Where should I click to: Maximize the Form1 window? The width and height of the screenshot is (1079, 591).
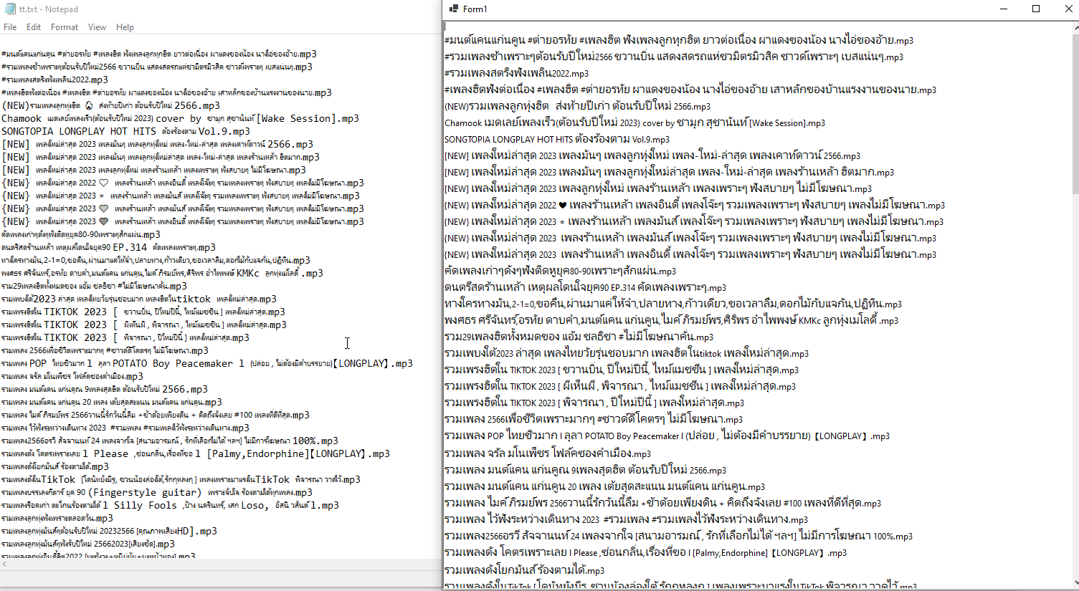point(1036,9)
